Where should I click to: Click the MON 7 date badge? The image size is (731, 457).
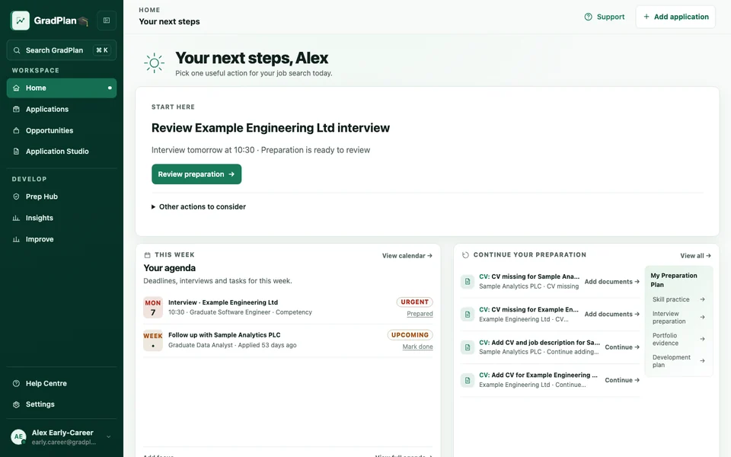point(153,307)
